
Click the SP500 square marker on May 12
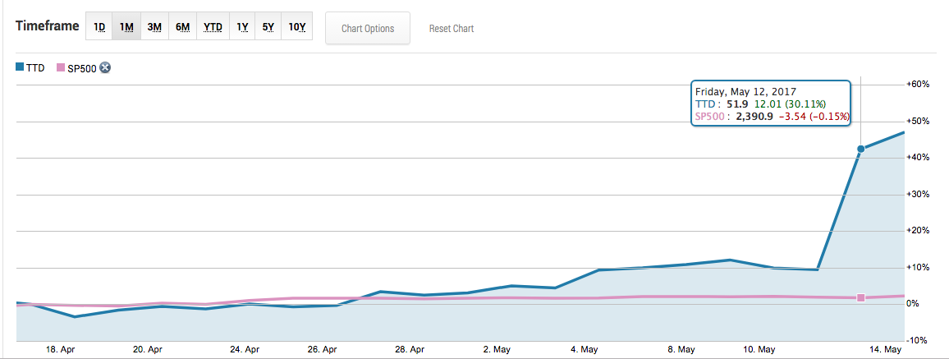(x=860, y=297)
